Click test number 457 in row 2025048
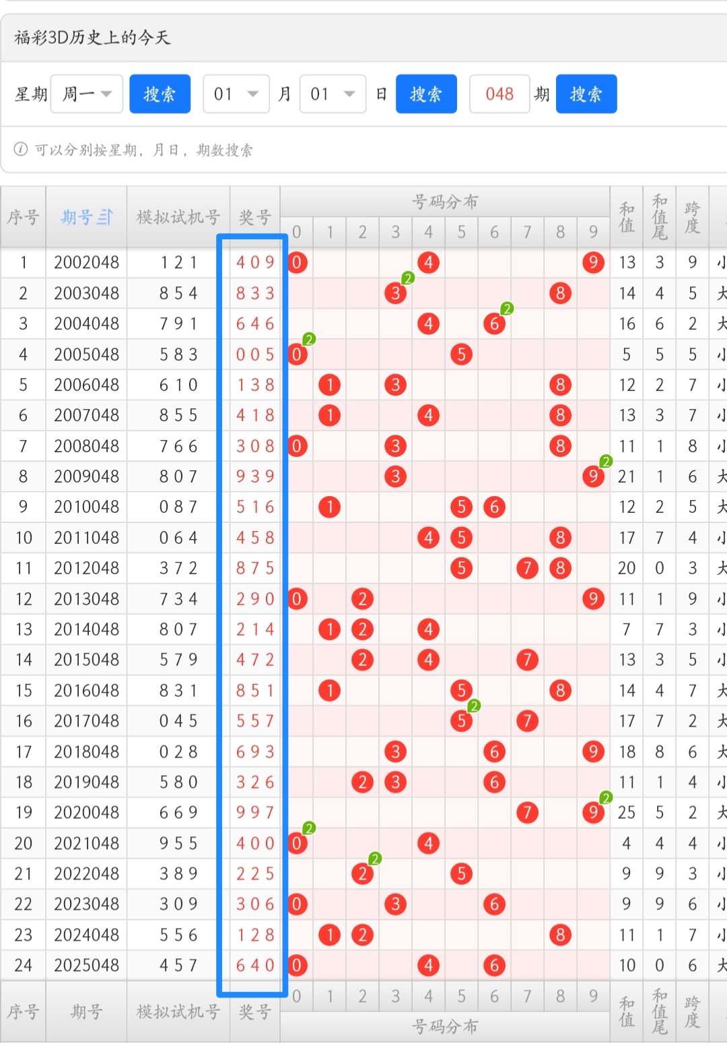The height and width of the screenshot is (1050, 727). point(178,965)
